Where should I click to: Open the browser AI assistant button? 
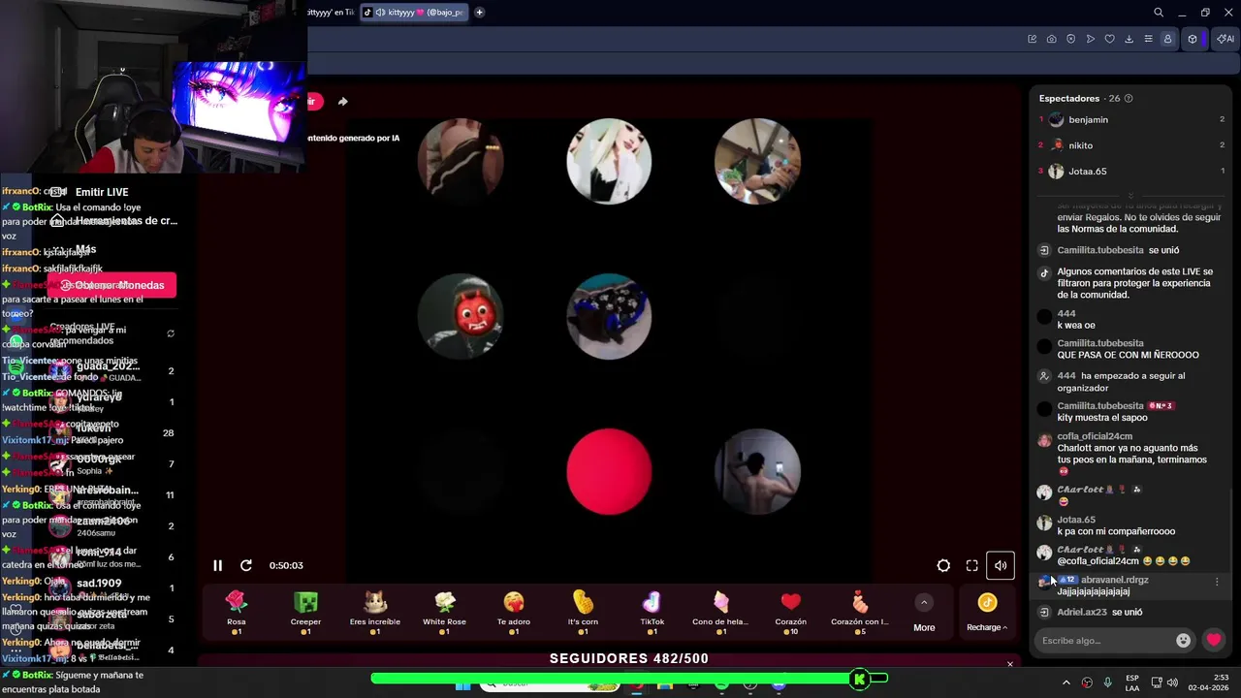click(x=1225, y=39)
